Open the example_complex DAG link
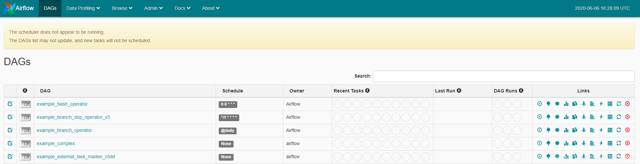 56,143
